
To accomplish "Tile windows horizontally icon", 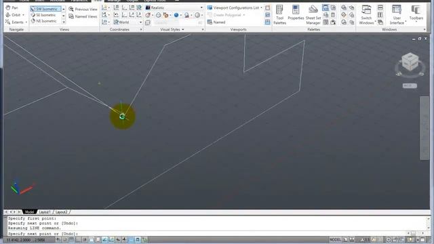I will [x=380, y=7].
